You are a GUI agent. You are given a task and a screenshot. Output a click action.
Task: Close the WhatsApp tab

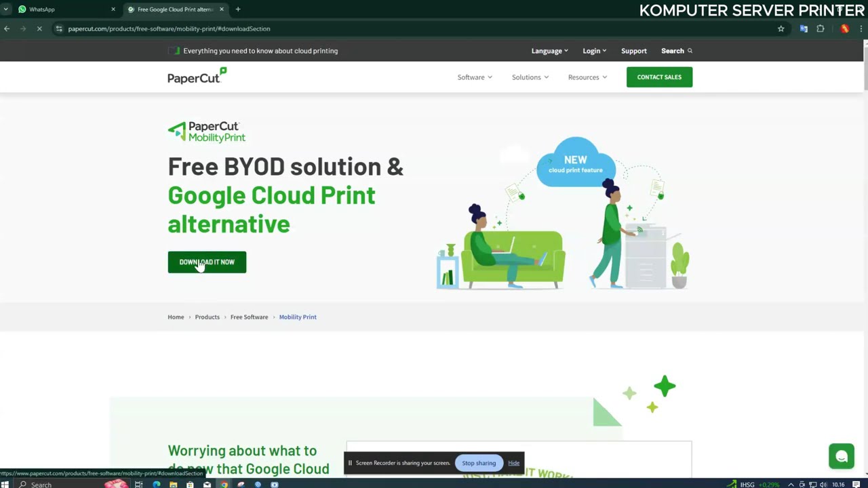(113, 9)
